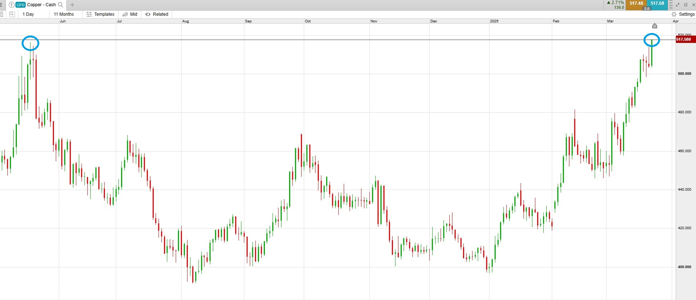
Task: Add a new chart tab with plus
Action: point(72,5)
